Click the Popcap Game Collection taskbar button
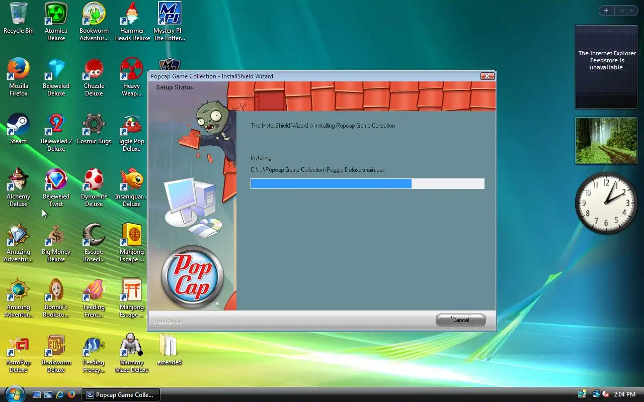 point(121,394)
